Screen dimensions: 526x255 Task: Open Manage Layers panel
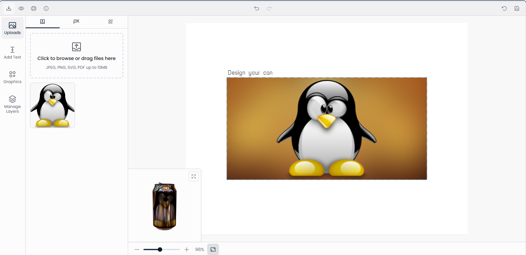12,104
